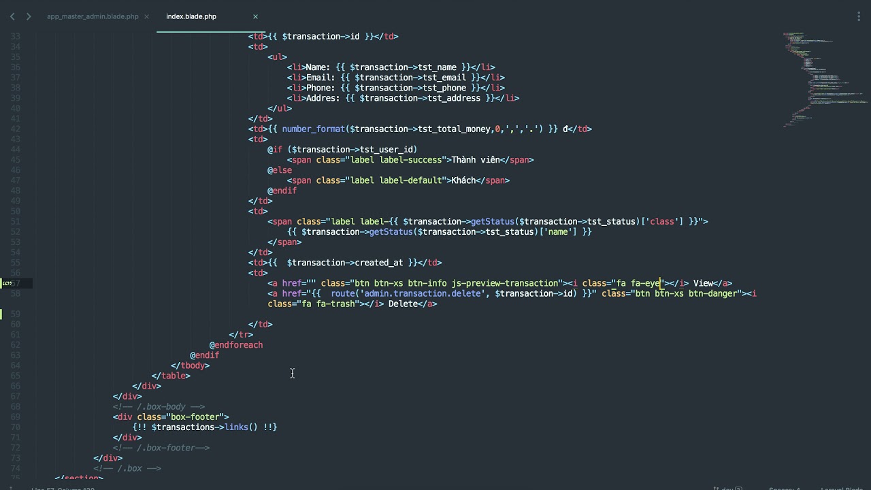Click the 'View' anchor text
Screen dimensions: 871x490
coord(703,283)
